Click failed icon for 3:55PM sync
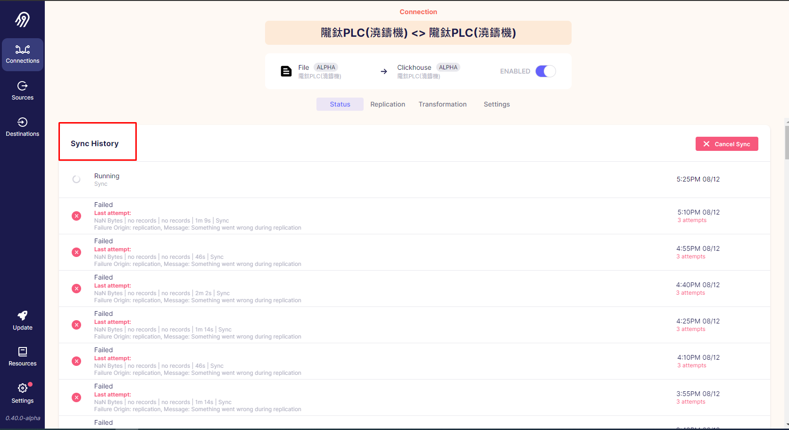789x430 pixels. [76, 397]
